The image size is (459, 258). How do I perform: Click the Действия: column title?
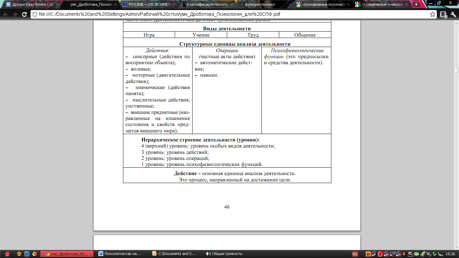pyautogui.click(x=158, y=50)
